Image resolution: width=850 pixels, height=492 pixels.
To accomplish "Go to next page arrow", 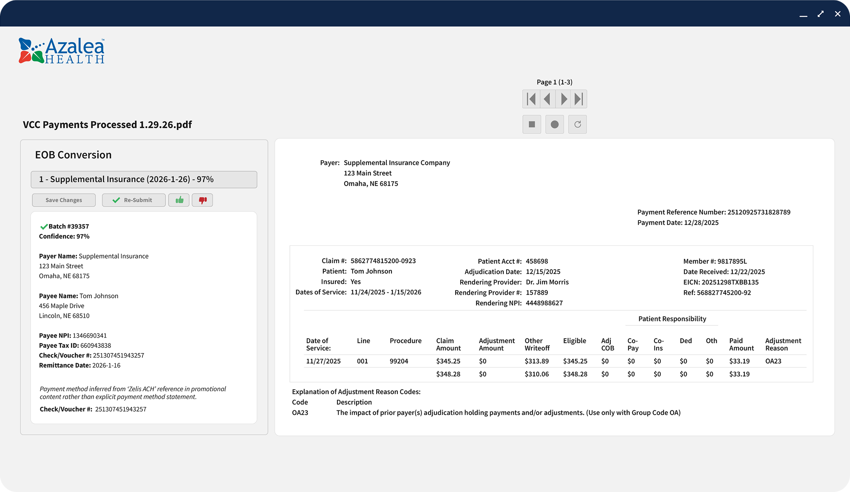I will click(x=564, y=99).
